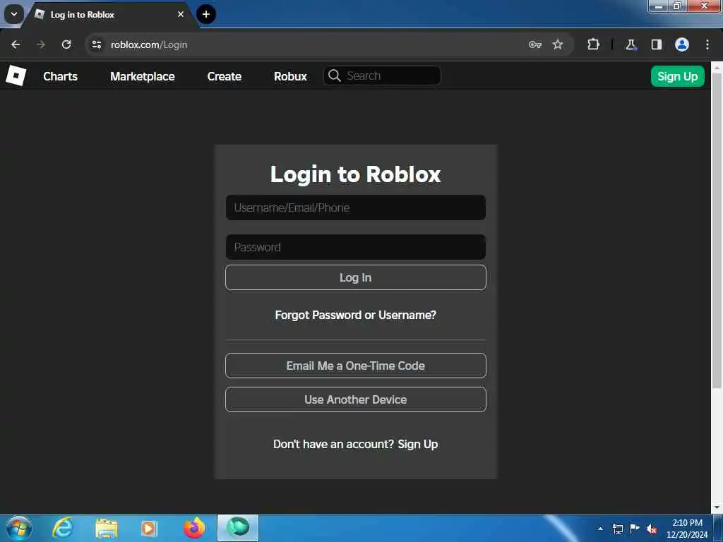Click the scrollbar down arrow
723x542 pixels.
click(717, 508)
